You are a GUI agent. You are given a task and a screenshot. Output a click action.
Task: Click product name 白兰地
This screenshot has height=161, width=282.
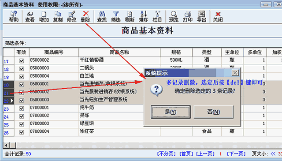(87, 75)
